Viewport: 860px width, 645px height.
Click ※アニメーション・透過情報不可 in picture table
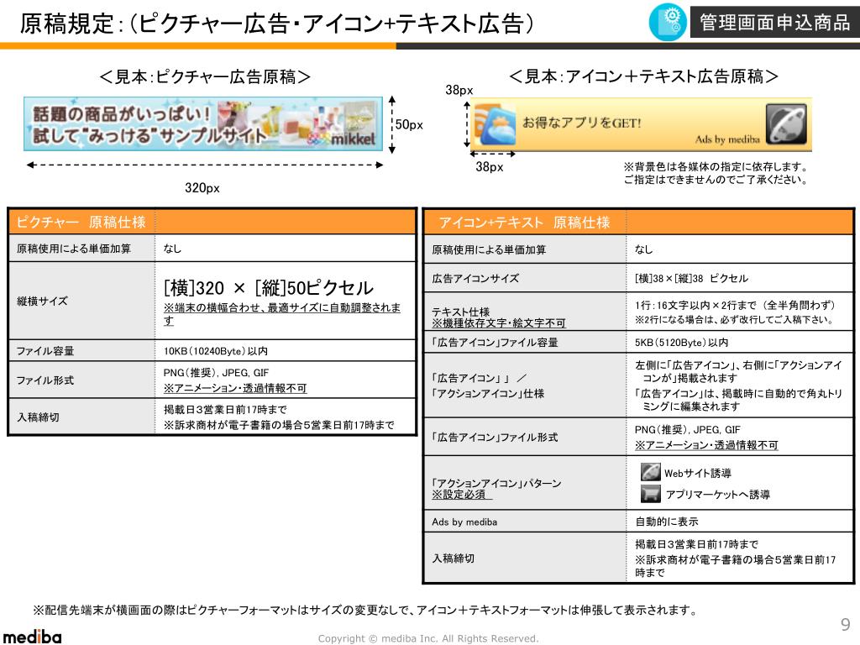pyautogui.click(x=235, y=388)
